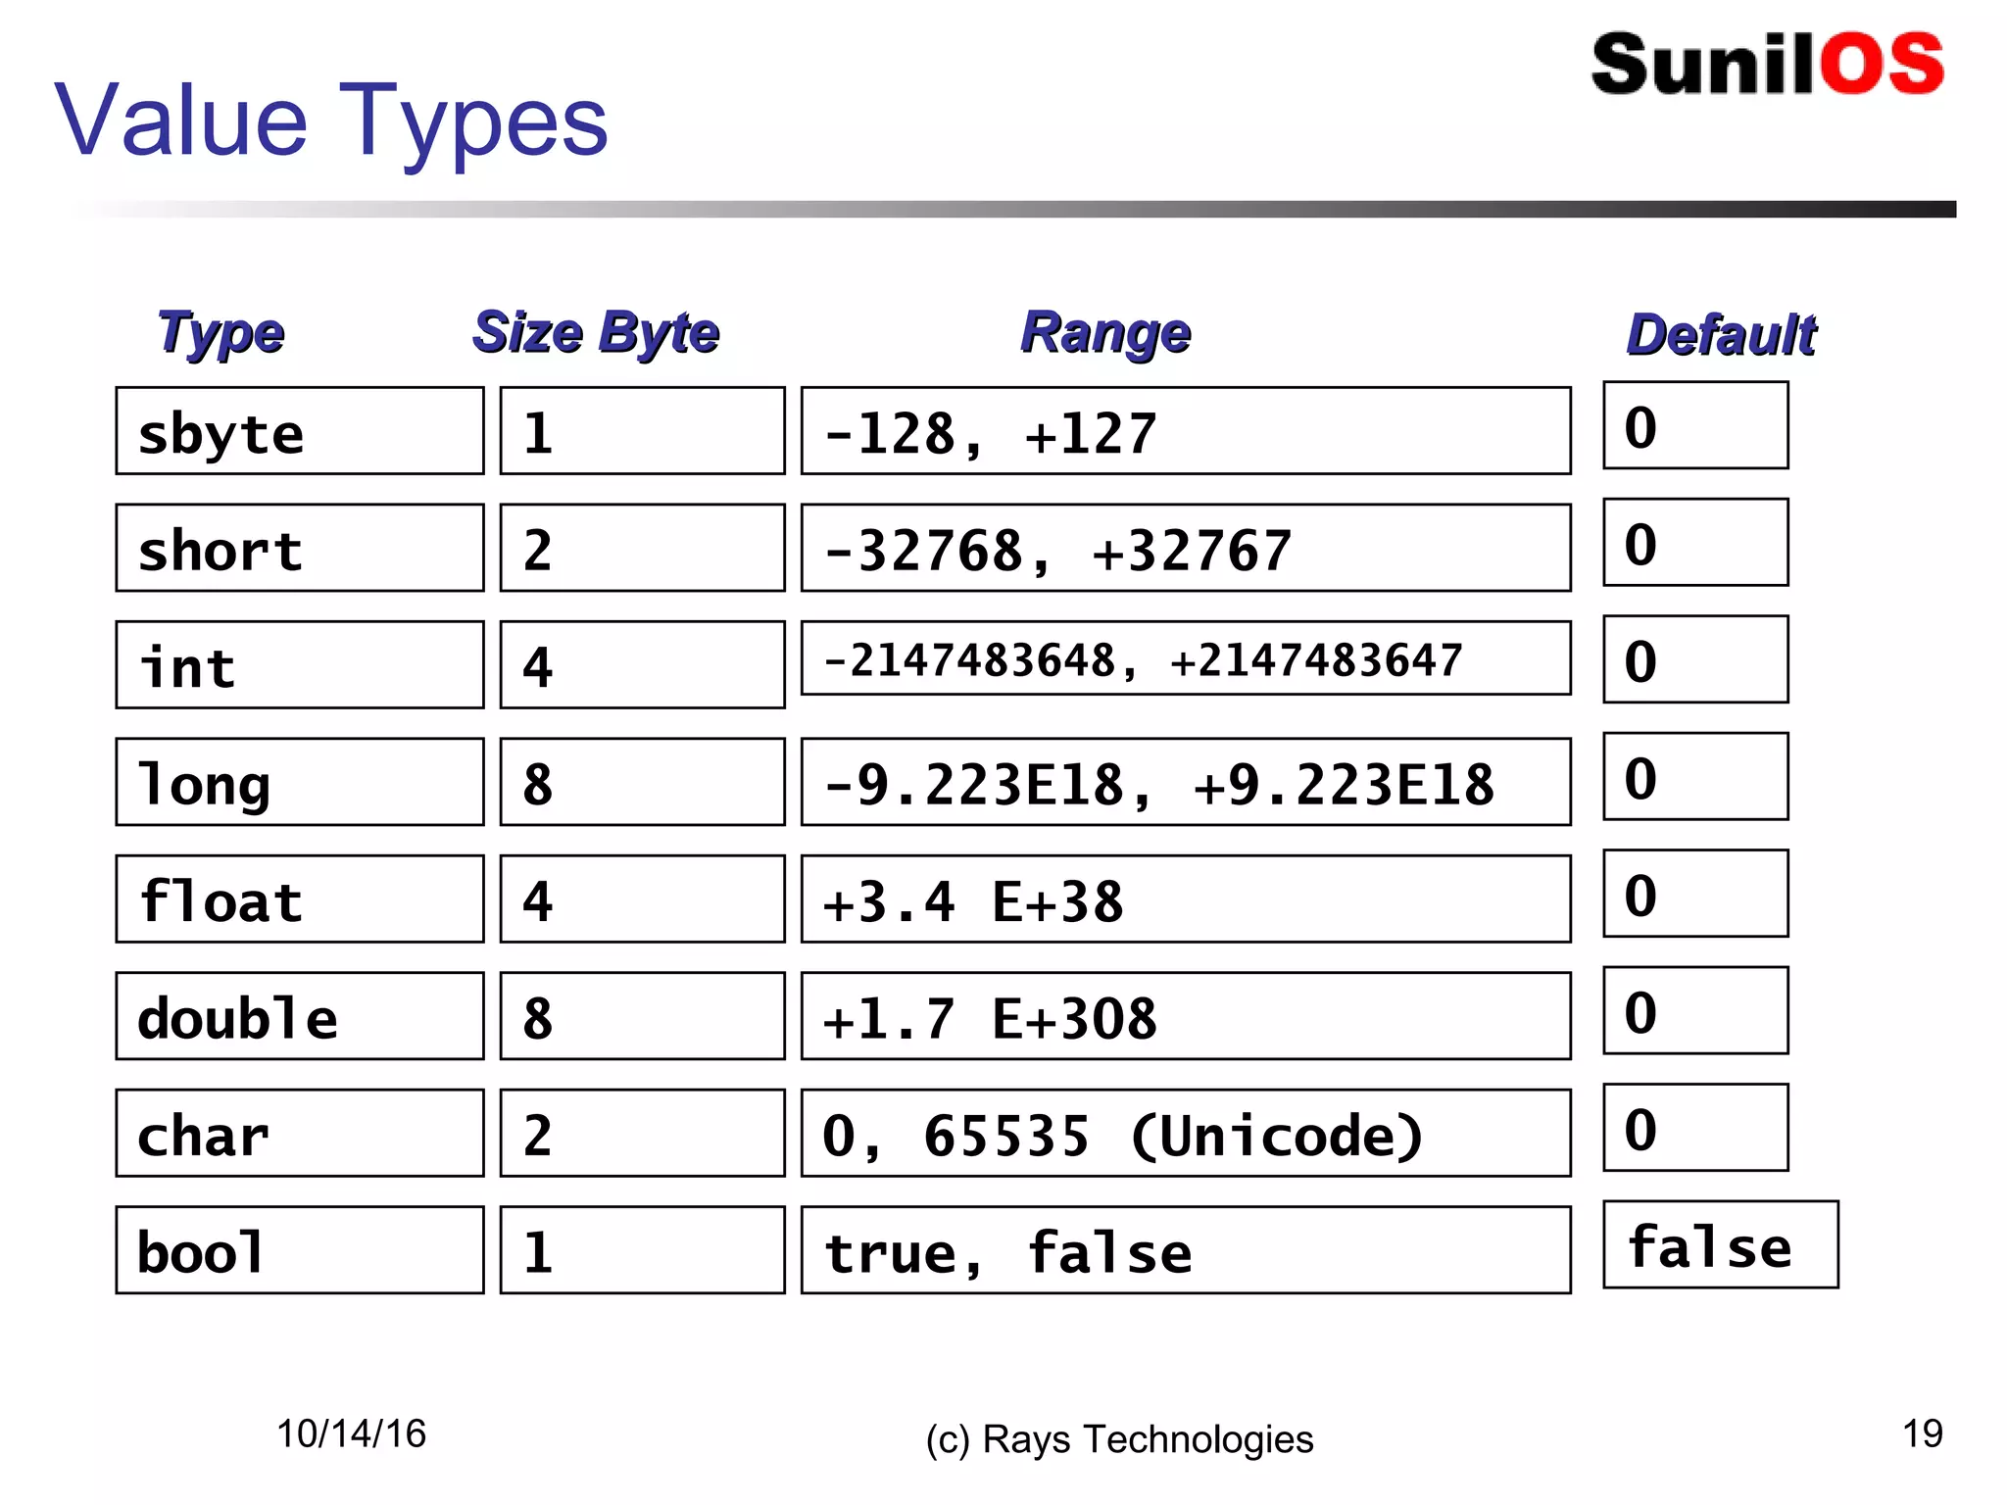The height and width of the screenshot is (1505, 2007).
Task: Click the int range -2147483648 cell
Action: 1185,658
